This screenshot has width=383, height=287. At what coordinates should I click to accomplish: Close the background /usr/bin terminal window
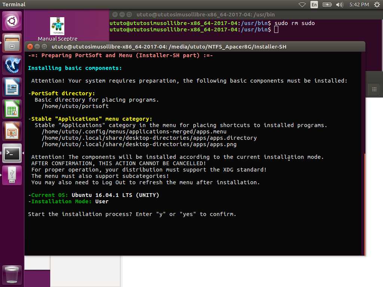tap(115, 15)
